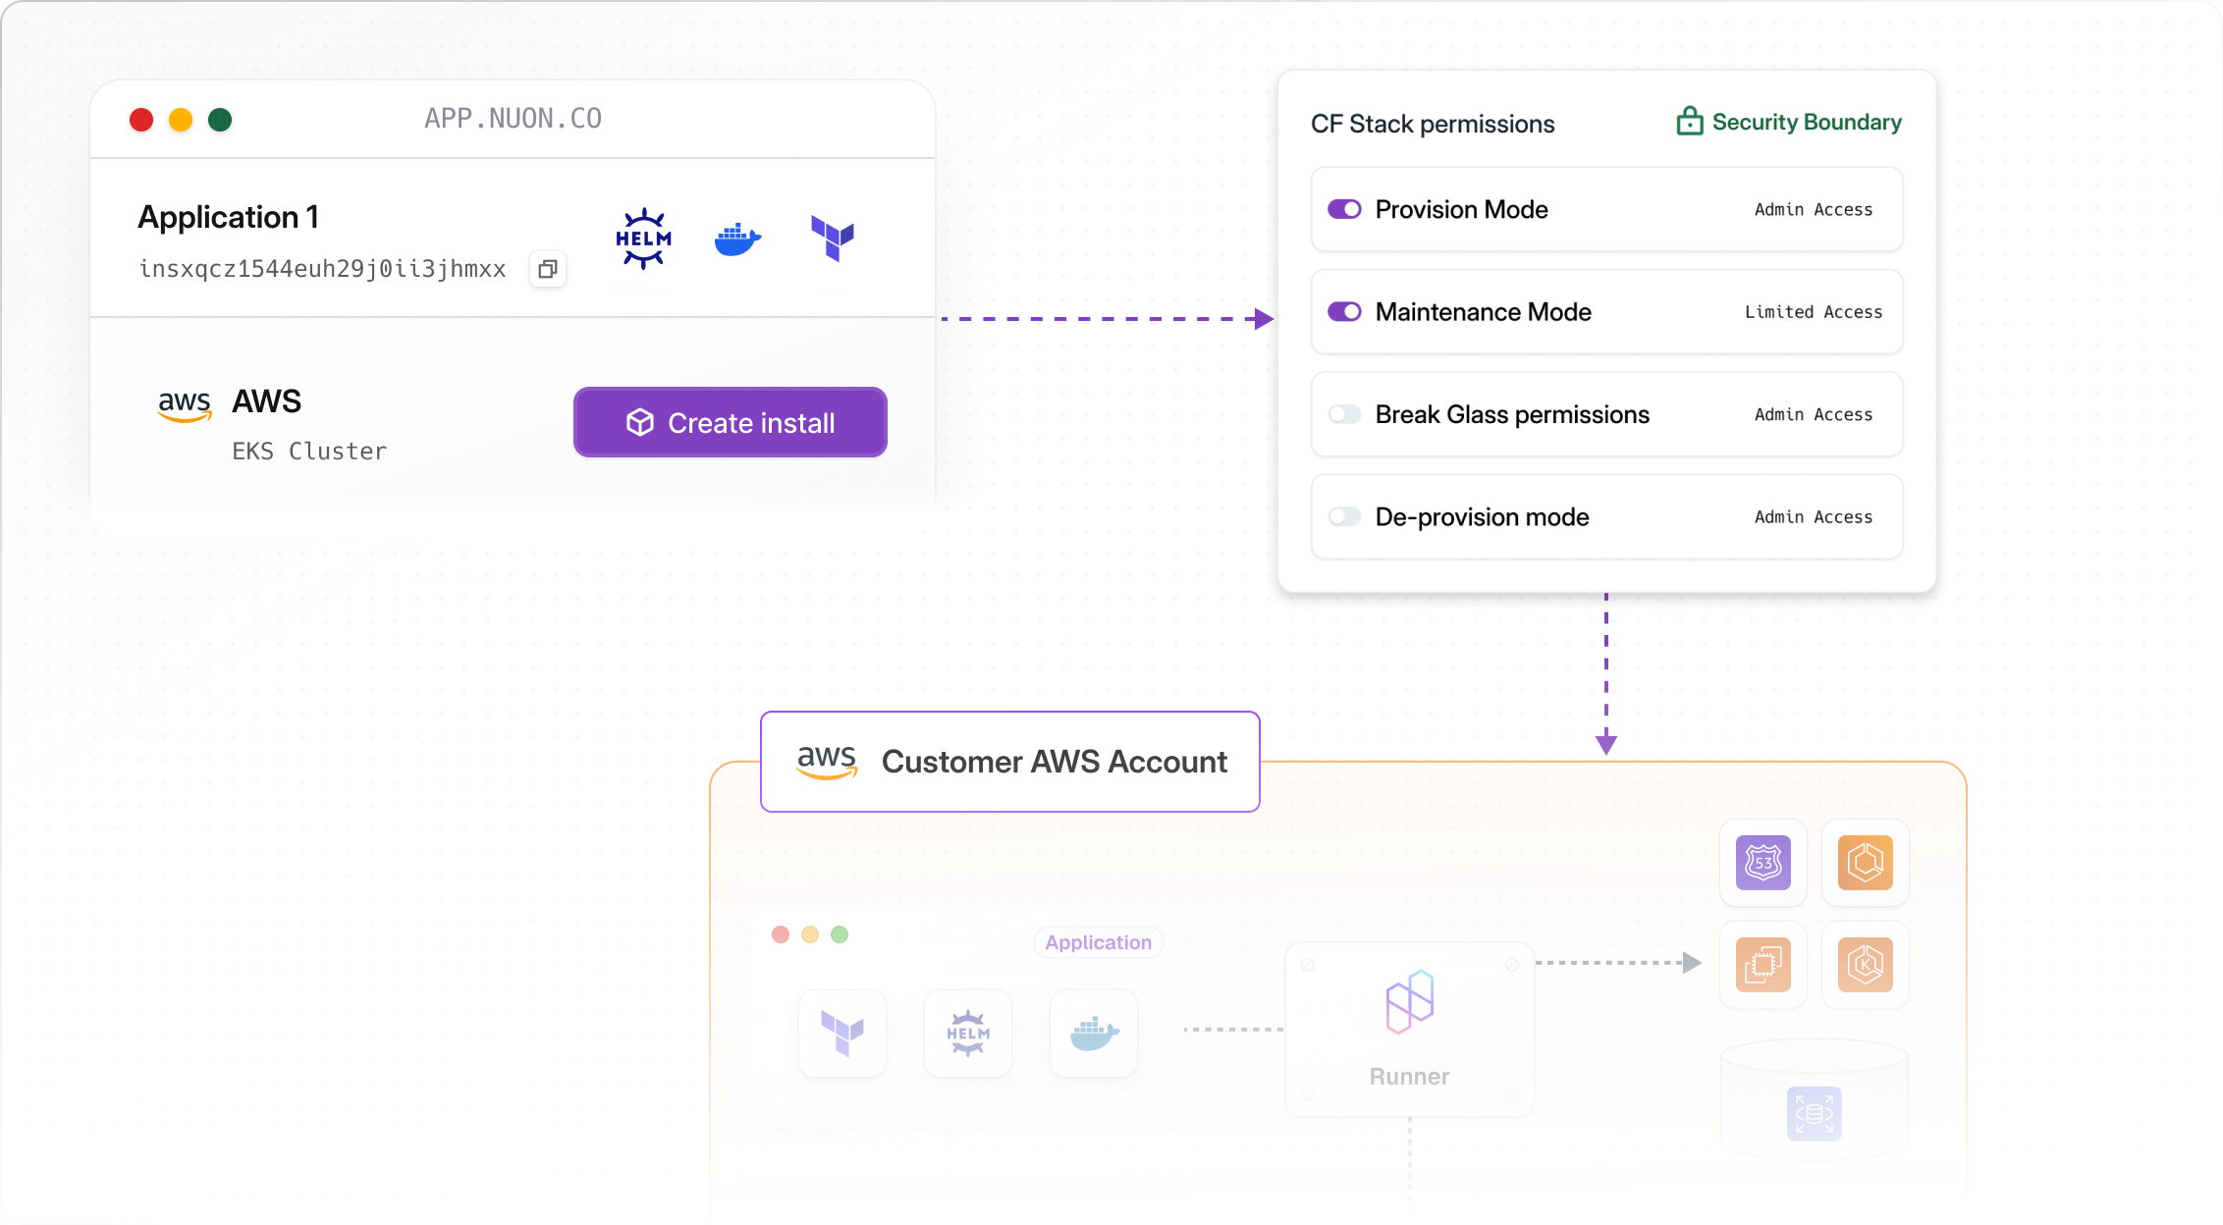The width and height of the screenshot is (2223, 1225).
Task: Select the EKS Kubernetes service icon
Action: (1865, 965)
